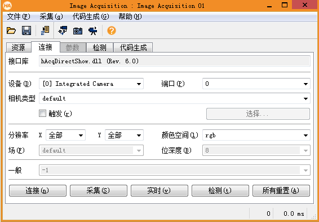
Task: Click the live video camera toolbar icon
Action: [x=93, y=31]
